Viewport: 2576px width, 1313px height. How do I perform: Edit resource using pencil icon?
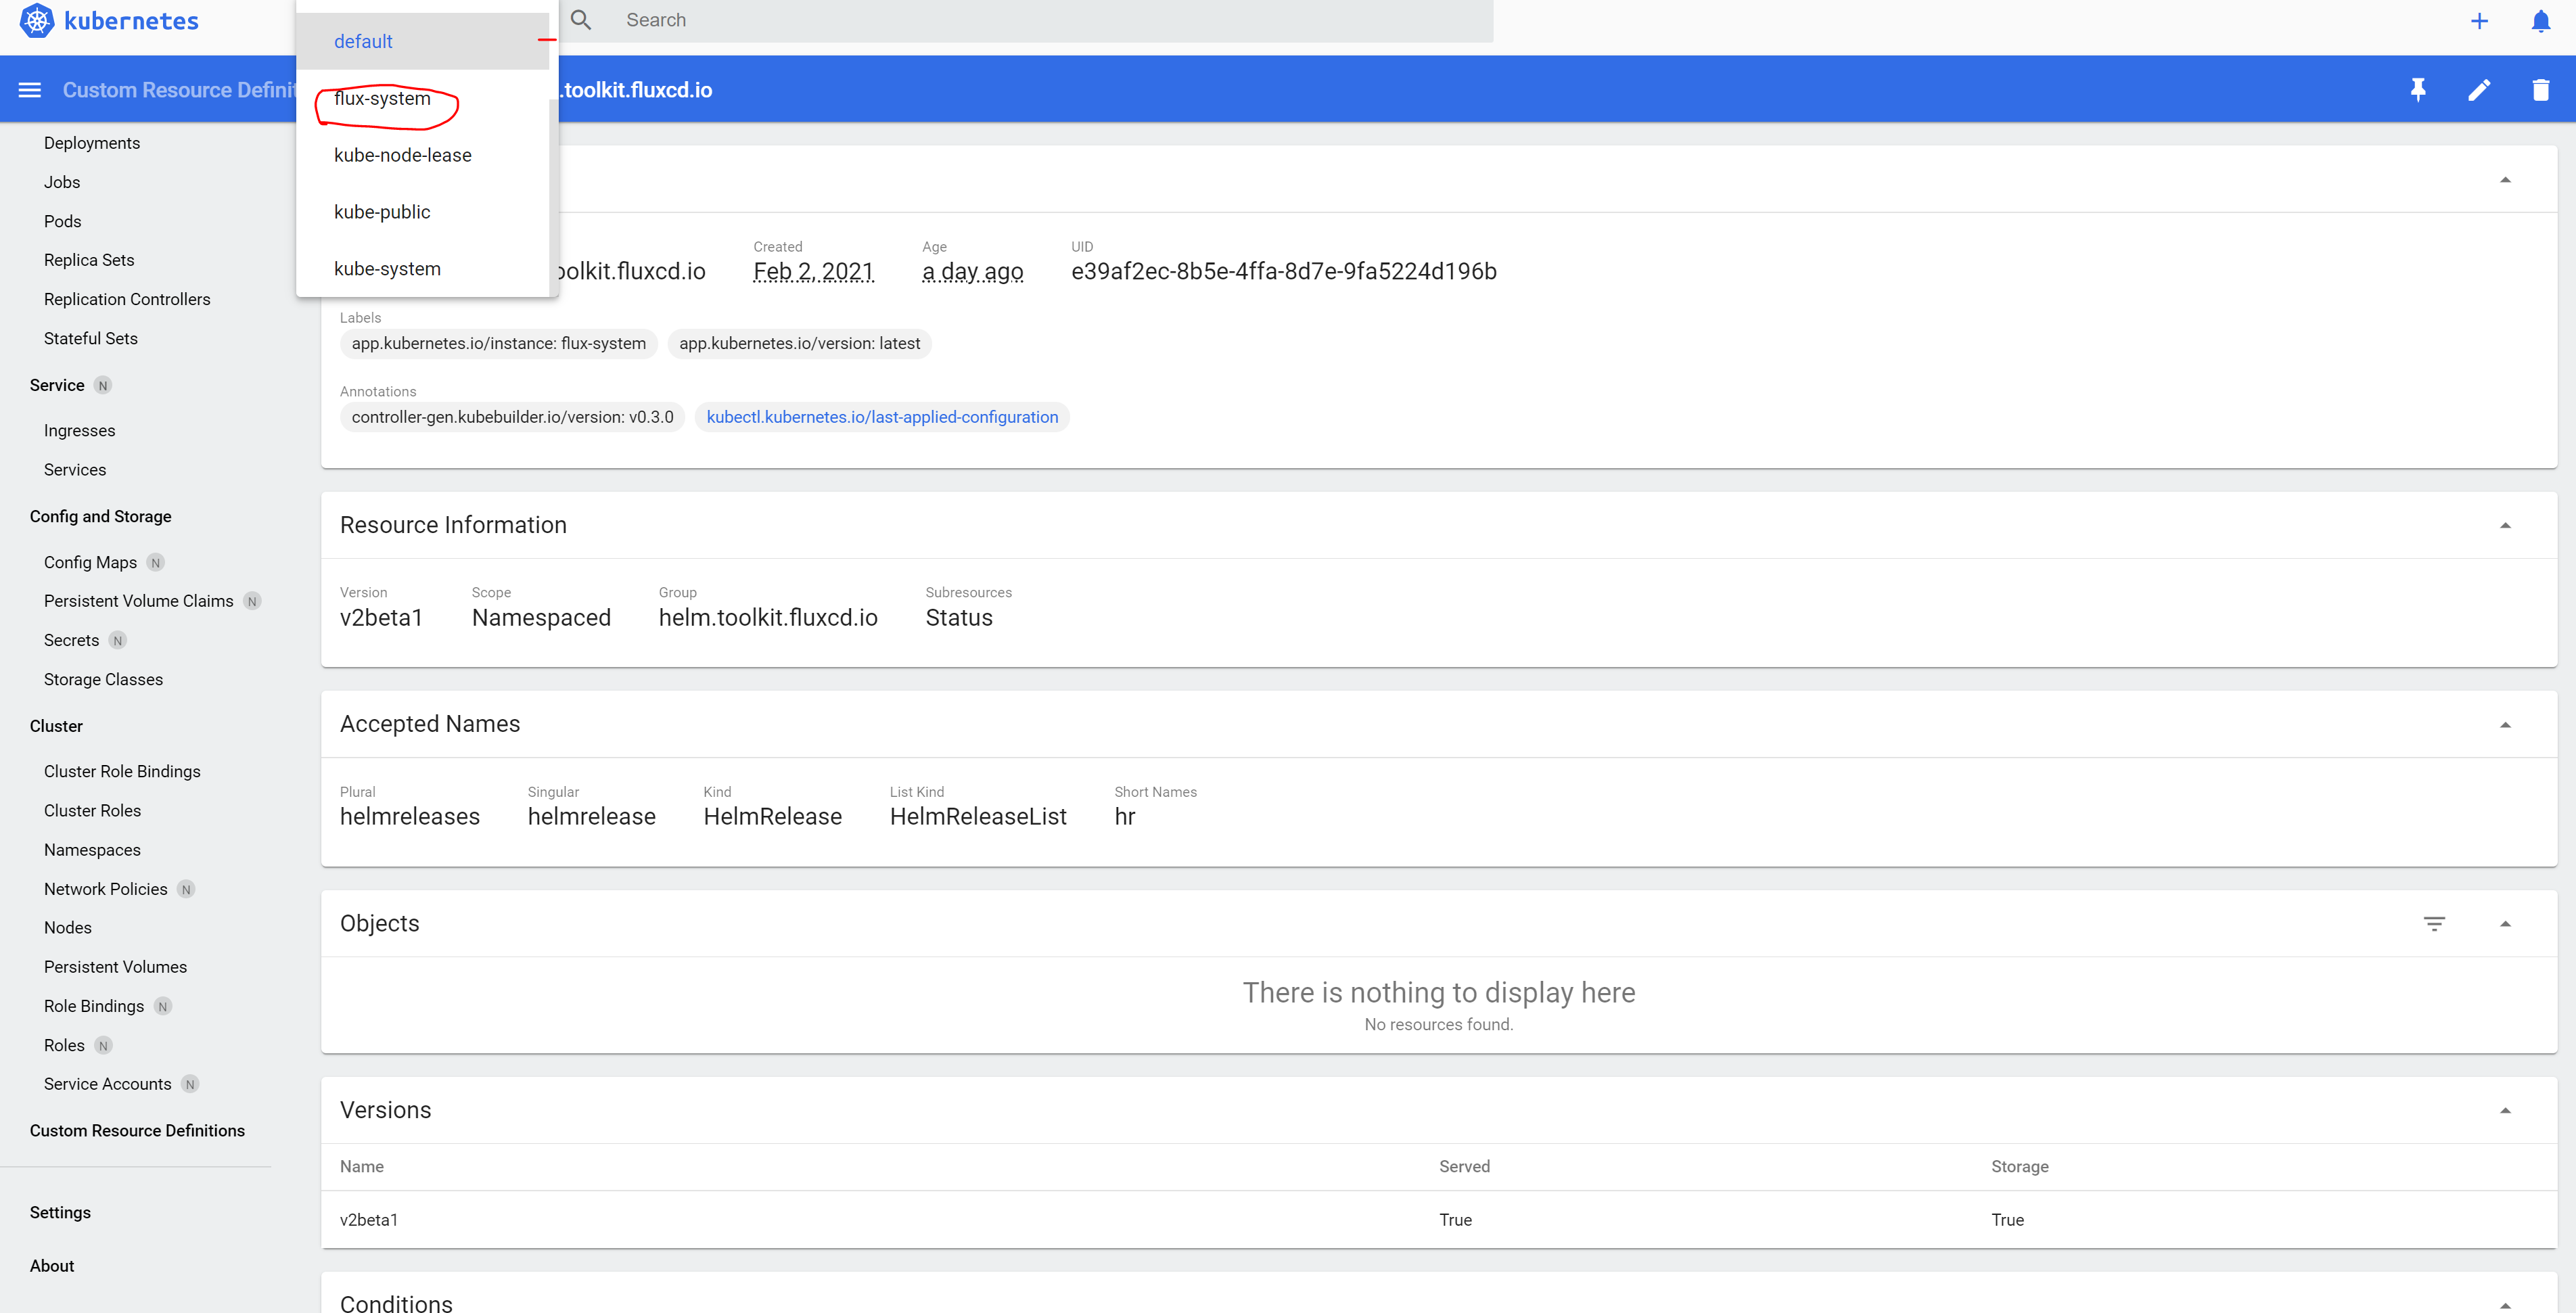[2479, 90]
